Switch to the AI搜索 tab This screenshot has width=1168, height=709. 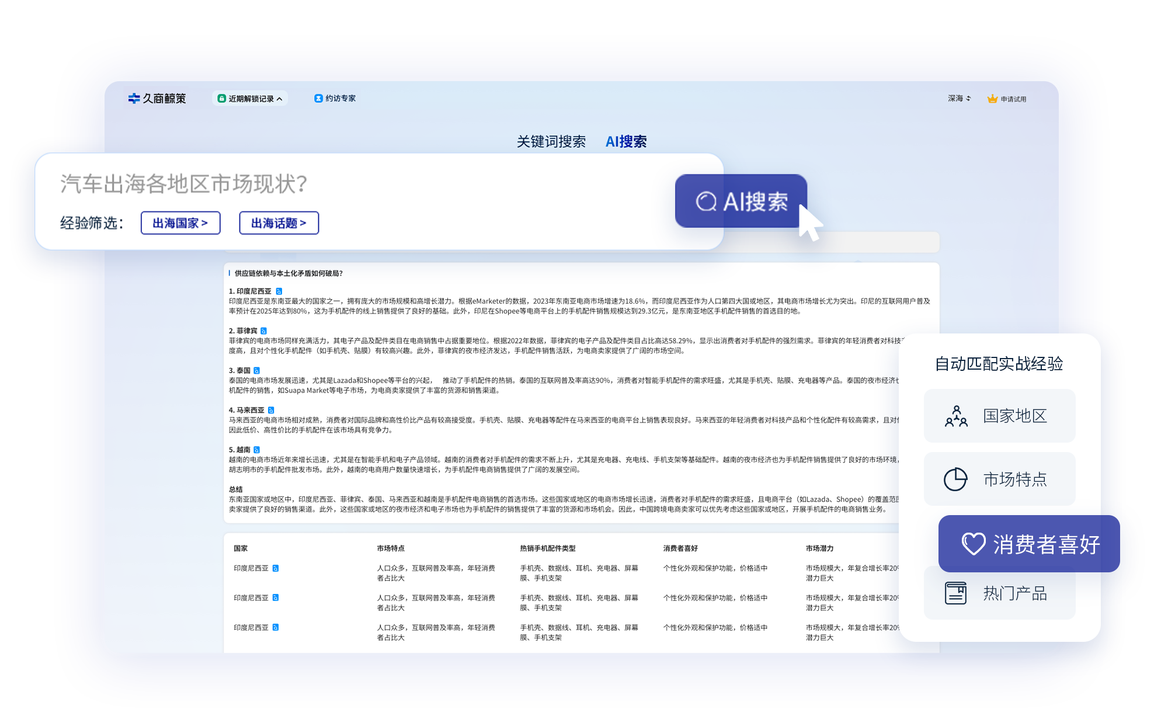coord(626,141)
